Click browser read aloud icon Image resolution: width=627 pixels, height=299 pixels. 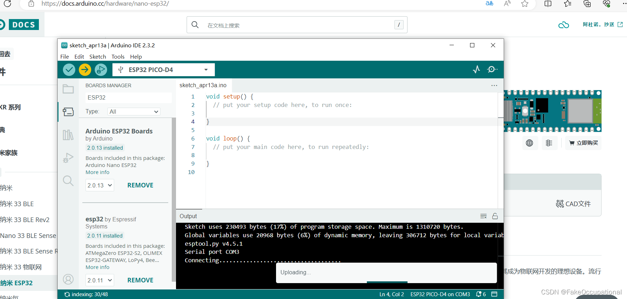click(x=508, y=4)
